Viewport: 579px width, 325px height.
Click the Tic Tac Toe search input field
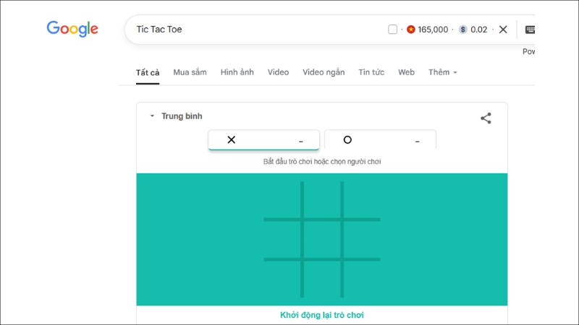253,30
